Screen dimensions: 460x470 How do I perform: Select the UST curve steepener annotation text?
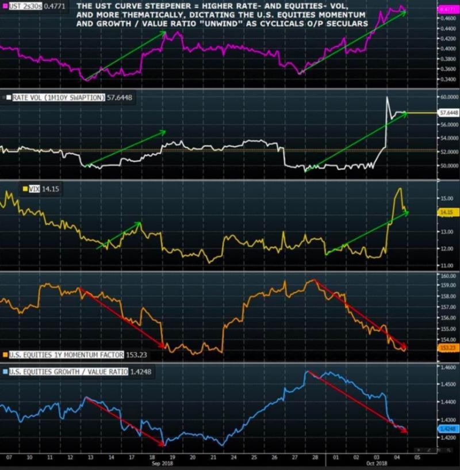click(x=221, y=14)
